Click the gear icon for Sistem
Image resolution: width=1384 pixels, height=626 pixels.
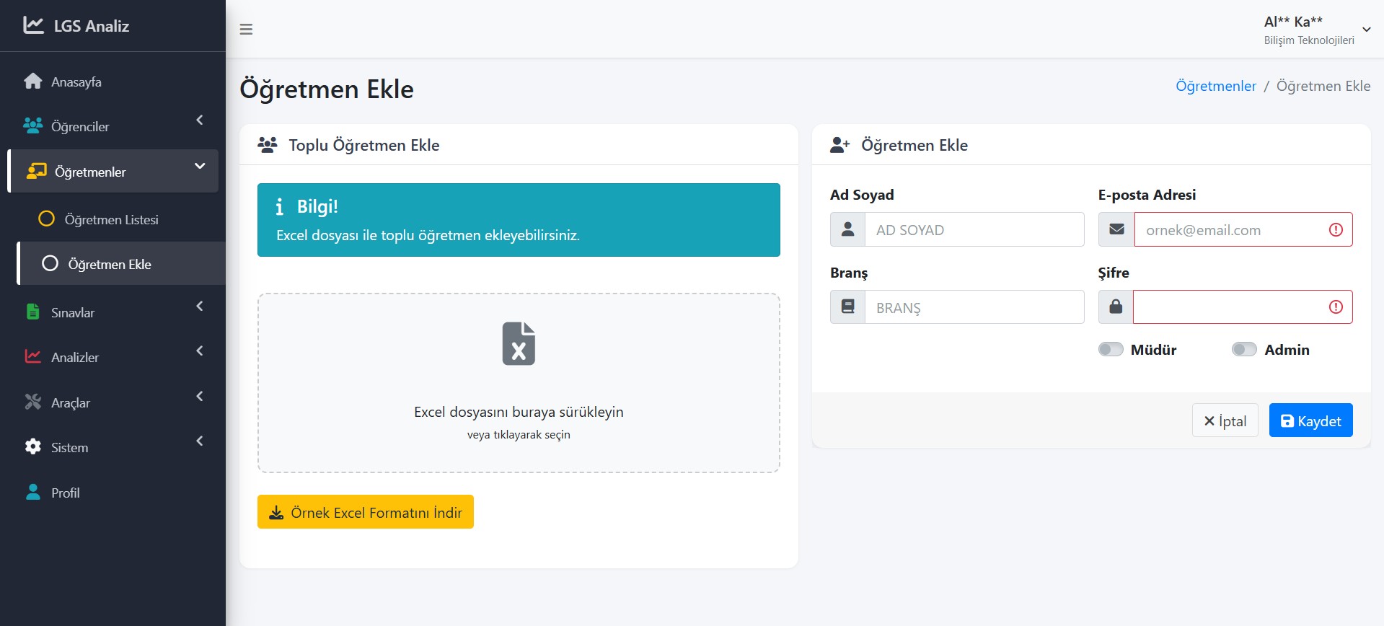[x=33, y=447]
